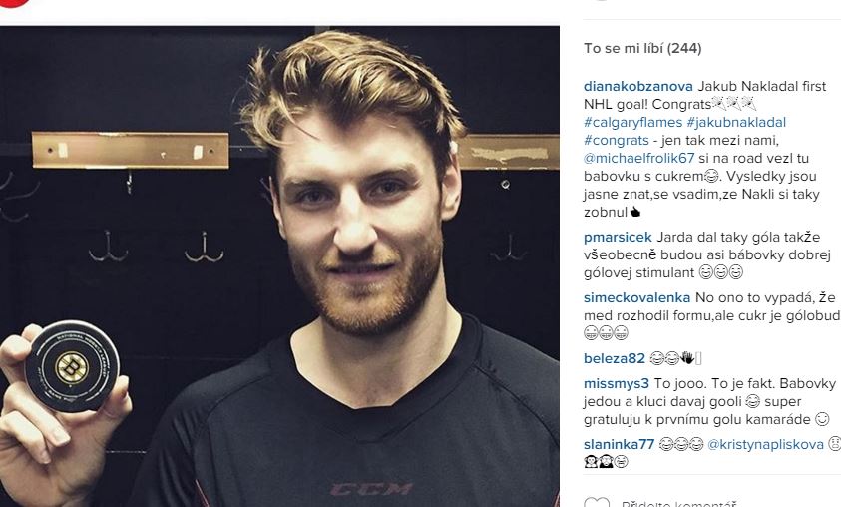Open the #calgaryflames hashtag

click(x=632, y=123)
